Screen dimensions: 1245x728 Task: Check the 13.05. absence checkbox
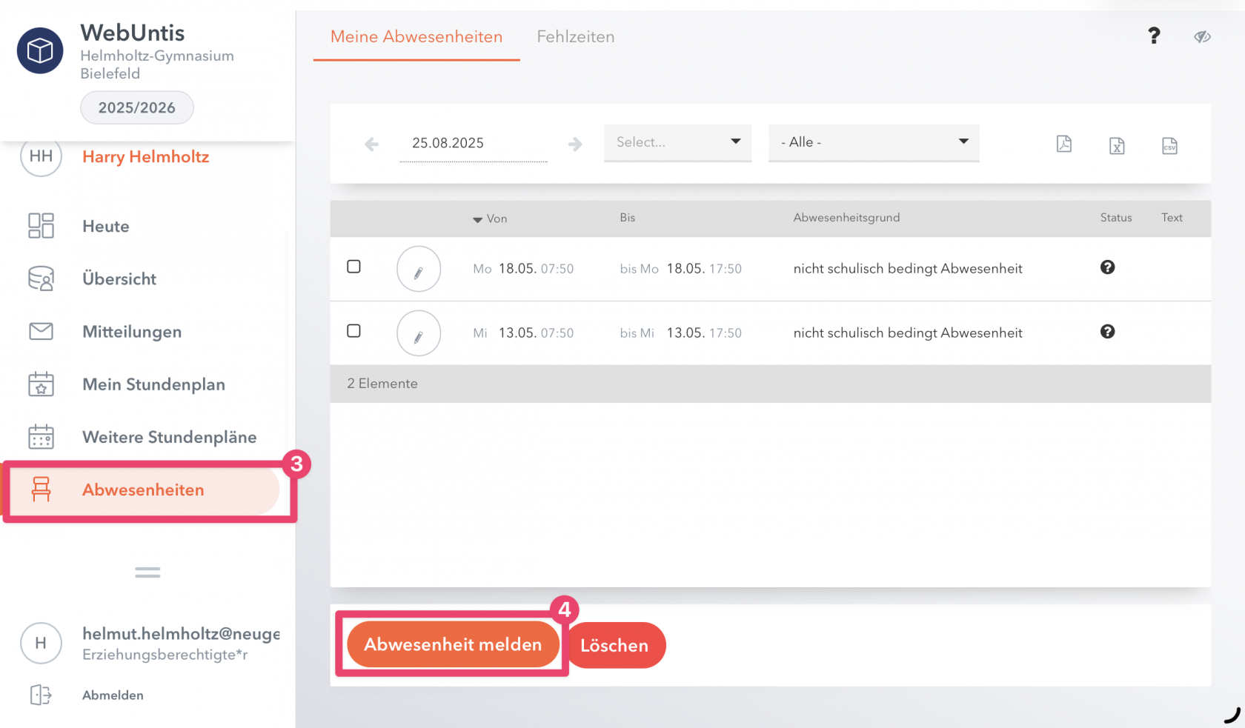click(x=354, y=331)
